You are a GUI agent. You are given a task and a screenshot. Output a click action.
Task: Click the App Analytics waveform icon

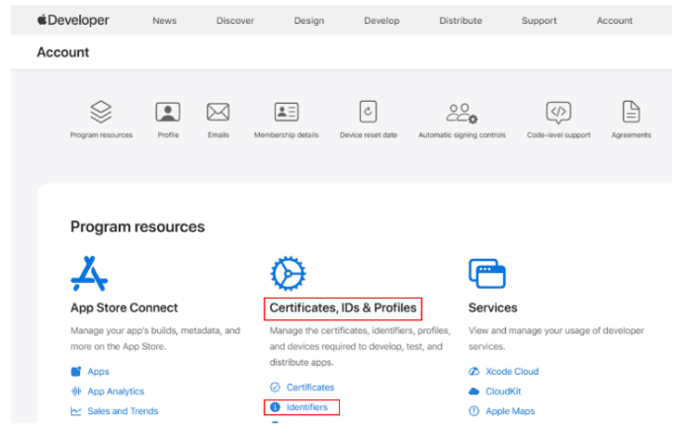76,391
